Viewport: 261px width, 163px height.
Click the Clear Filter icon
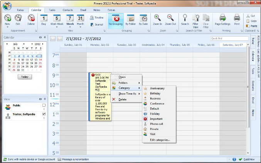(x=206, y=18)
